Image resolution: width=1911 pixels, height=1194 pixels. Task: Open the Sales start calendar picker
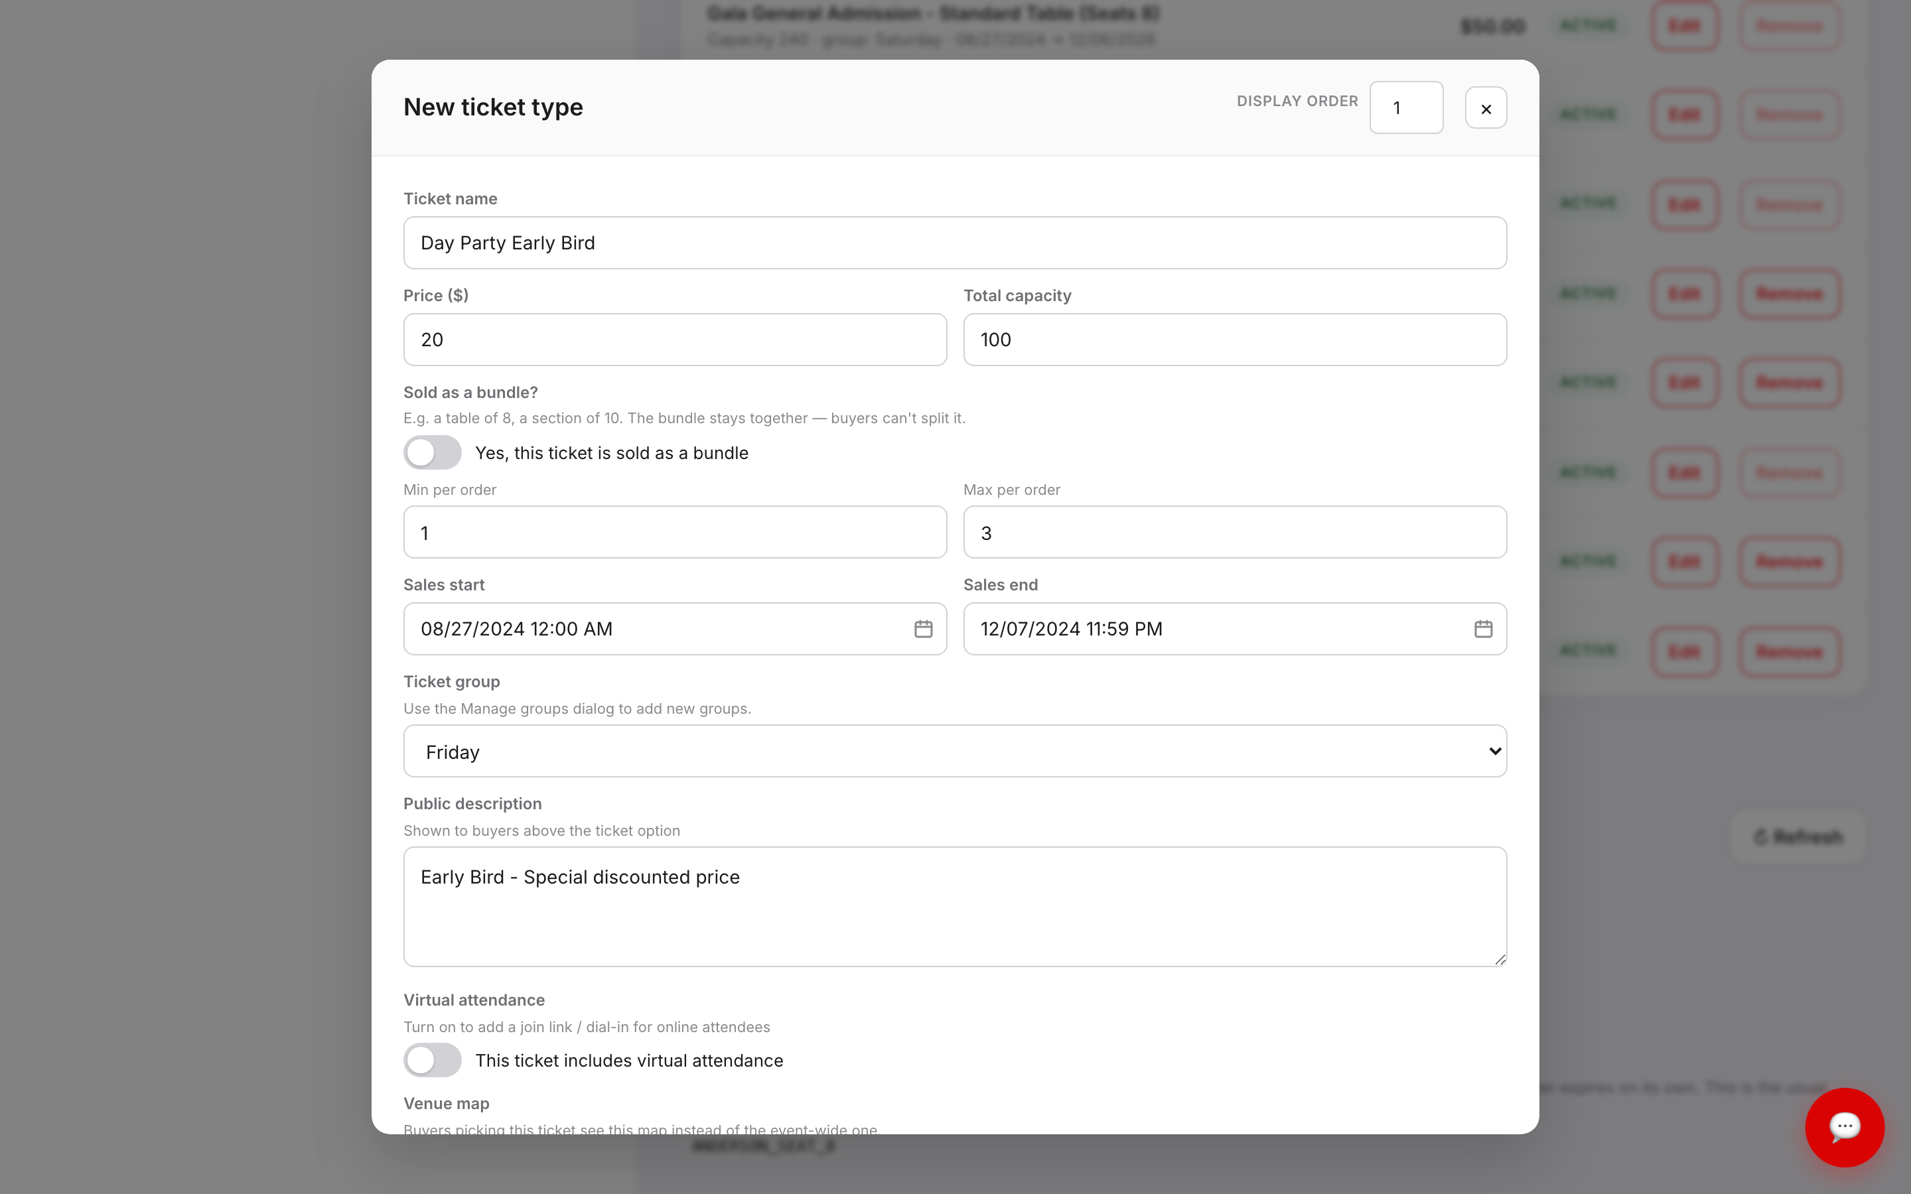pos(923,629)
